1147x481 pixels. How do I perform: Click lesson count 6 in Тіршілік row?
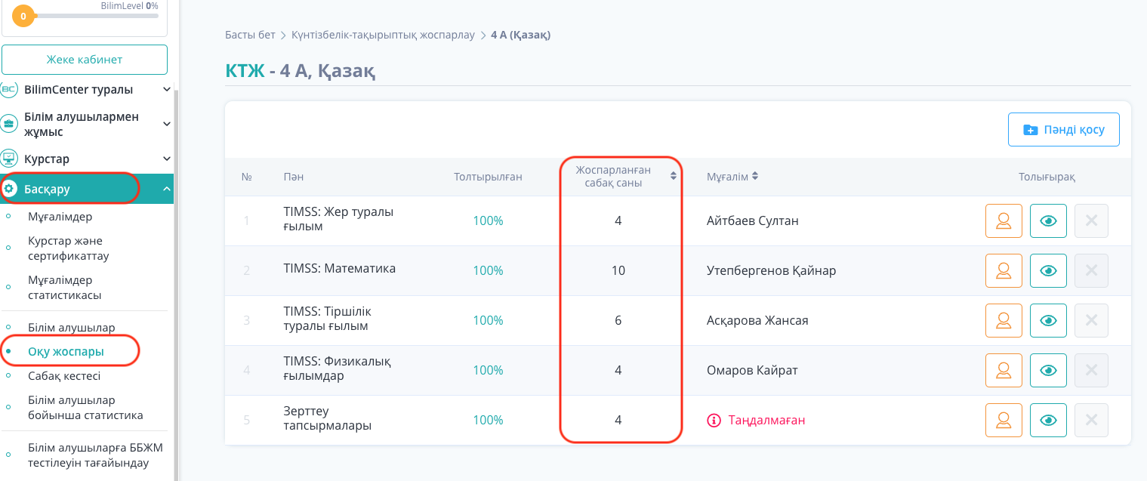point(618,321)
